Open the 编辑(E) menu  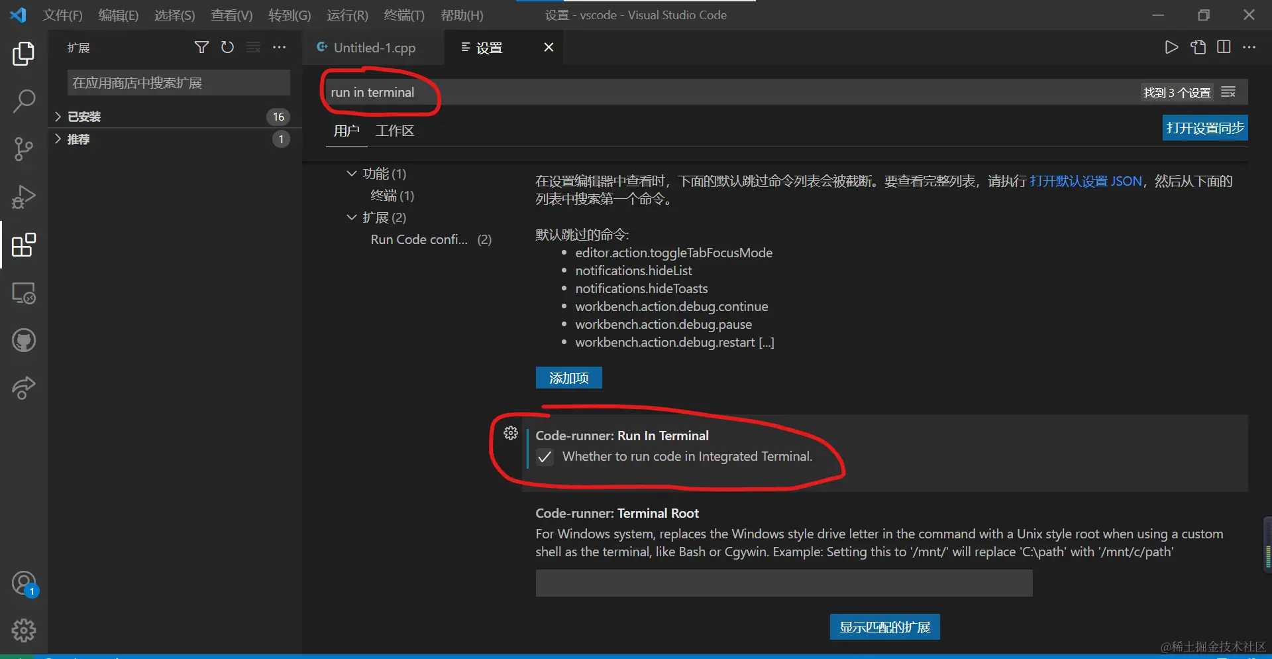(119, 15)
